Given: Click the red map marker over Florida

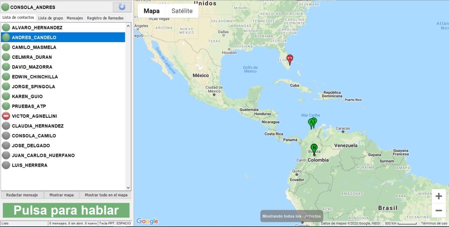Looking at the screenshot, I should [290, 60].
